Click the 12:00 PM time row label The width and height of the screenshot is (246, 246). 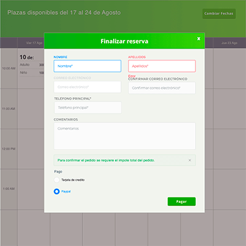pos(9,149)
